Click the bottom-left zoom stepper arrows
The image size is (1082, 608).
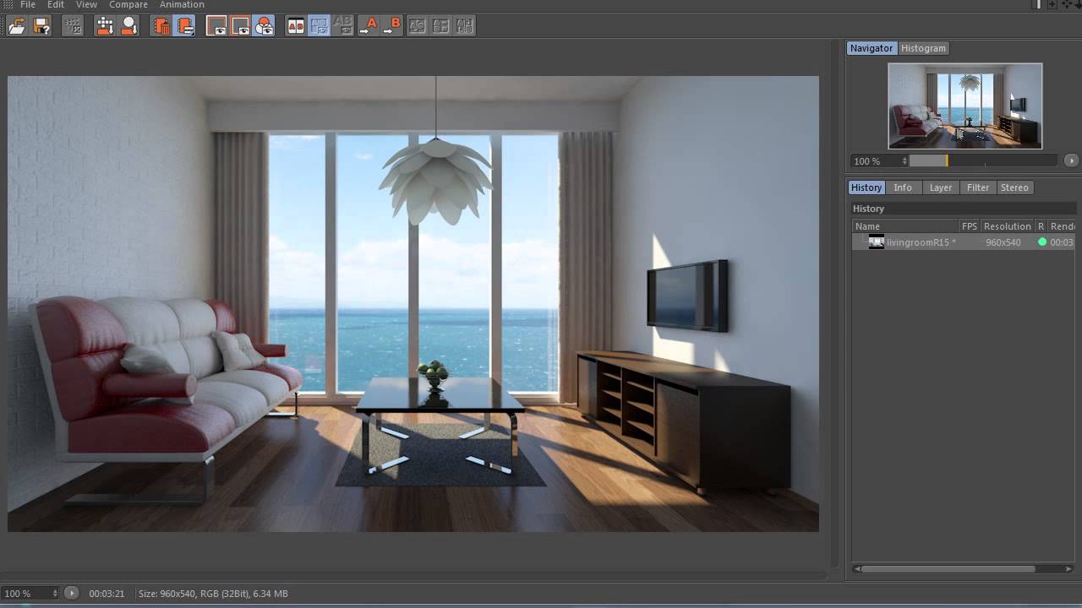(56, 594)
